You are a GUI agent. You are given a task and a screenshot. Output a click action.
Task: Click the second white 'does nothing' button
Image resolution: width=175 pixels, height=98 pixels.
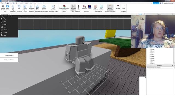(x=9, y=60)
